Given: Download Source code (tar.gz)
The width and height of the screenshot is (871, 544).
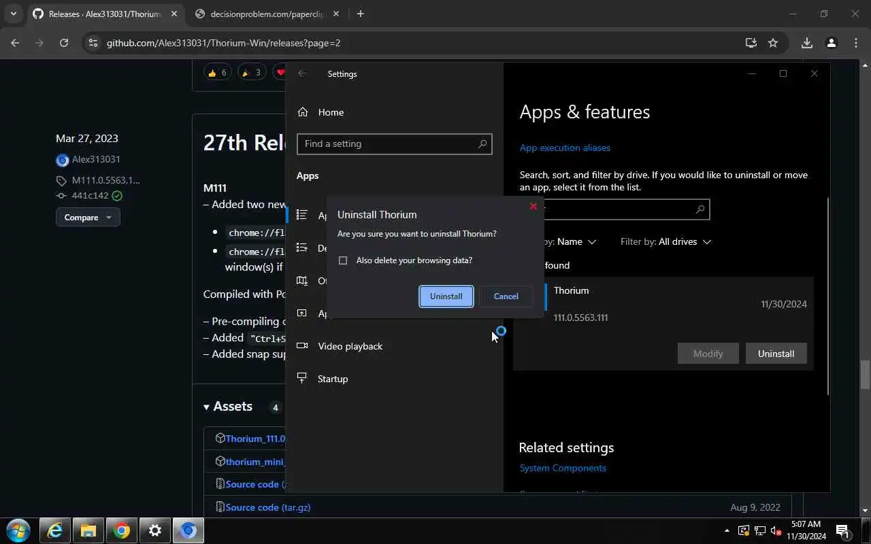Looking at the screenshot, I should 267,507.
